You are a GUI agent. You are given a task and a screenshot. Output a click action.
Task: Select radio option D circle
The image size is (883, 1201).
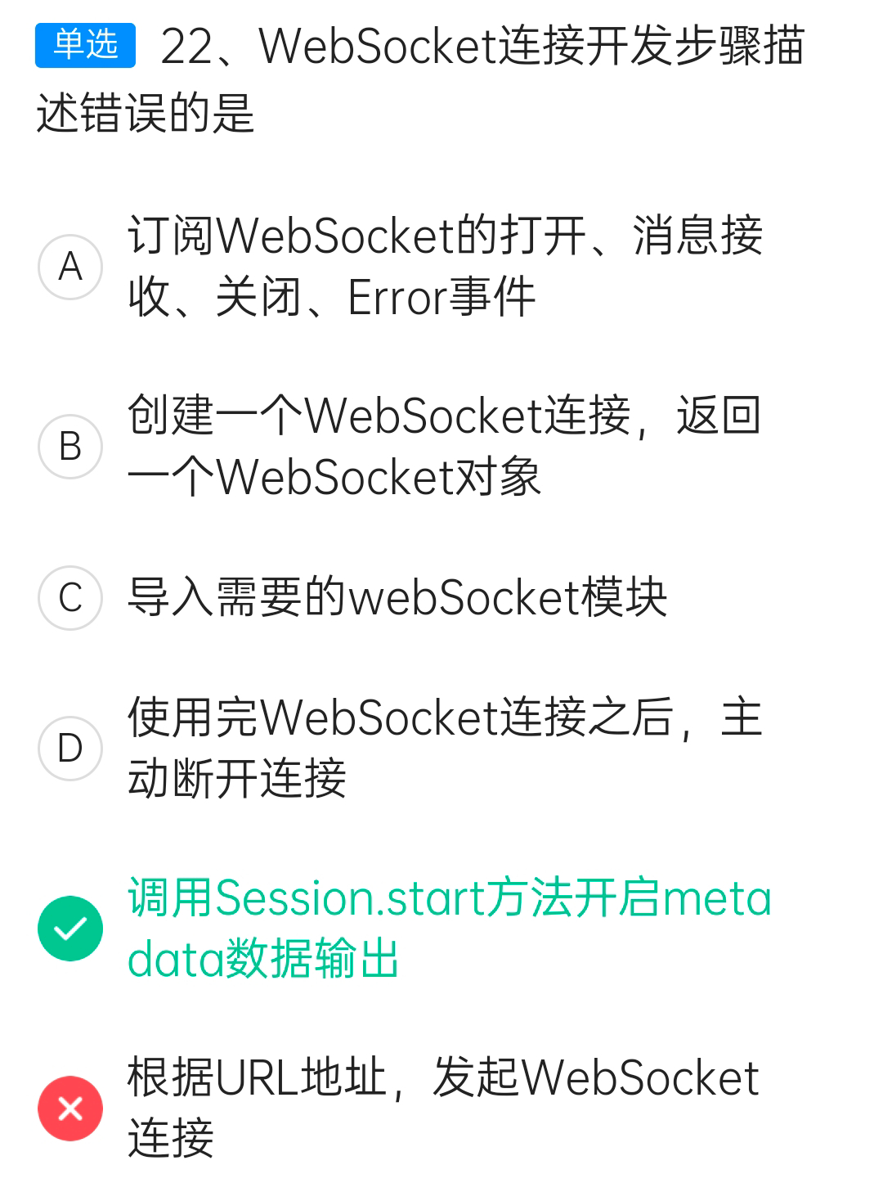pos(70,748)
